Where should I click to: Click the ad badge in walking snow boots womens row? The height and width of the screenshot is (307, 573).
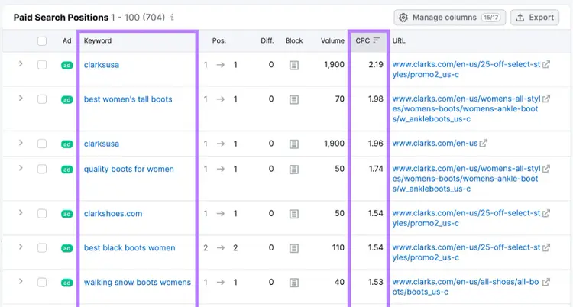click(x=67, y=283)
